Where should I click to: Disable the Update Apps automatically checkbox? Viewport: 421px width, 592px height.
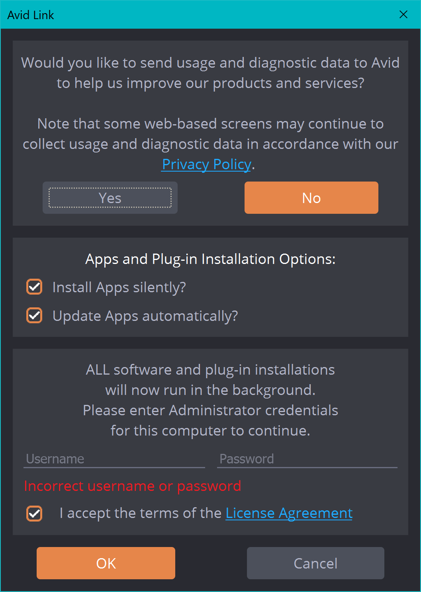pyautogui.click(x=34, y=316)
